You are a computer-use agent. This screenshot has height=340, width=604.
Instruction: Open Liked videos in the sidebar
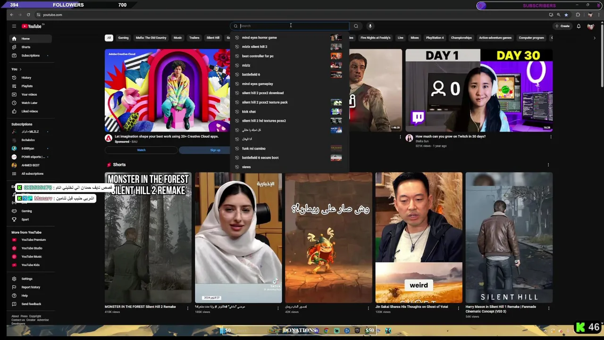[29, 111]
